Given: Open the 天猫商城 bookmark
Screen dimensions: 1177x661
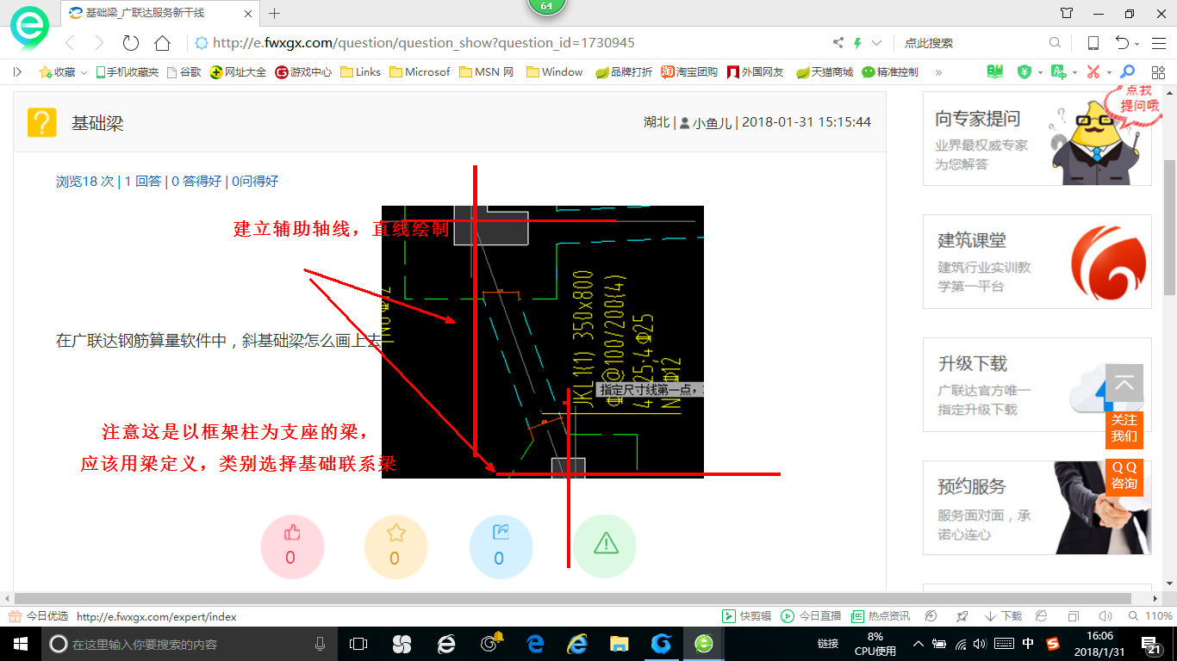Looking at the screenshot, I should (825, 72).
